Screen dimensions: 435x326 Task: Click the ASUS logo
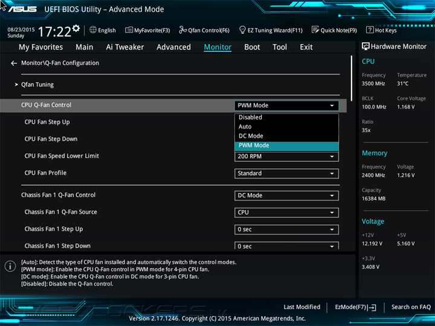22,9
